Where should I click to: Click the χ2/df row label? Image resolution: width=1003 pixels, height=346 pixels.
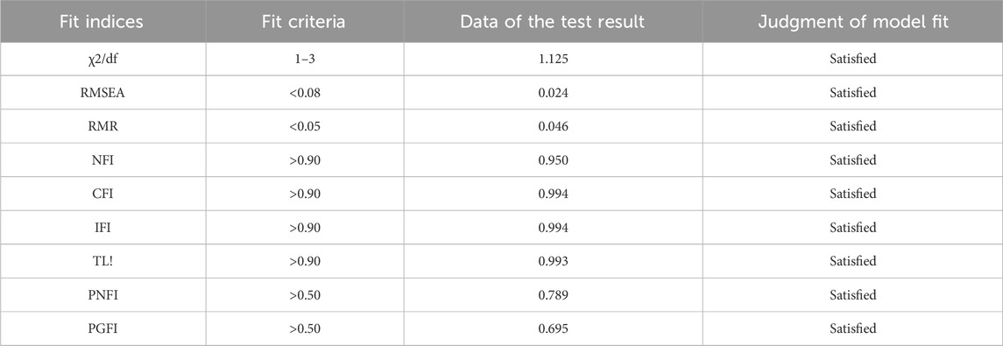(x=103, y=59)
